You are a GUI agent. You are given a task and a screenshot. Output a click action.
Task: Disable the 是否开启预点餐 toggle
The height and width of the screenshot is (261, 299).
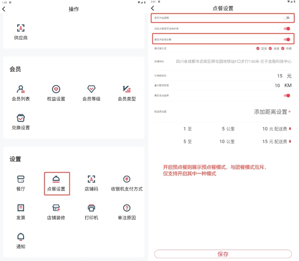287,40
